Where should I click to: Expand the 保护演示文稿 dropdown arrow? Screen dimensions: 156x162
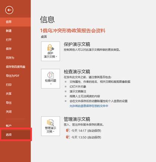(56, 57)
